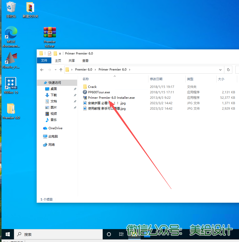Select the FlowJo desktop shortcut
The width and height of the screenshot is (239, 242).
(x=11, y=59)
